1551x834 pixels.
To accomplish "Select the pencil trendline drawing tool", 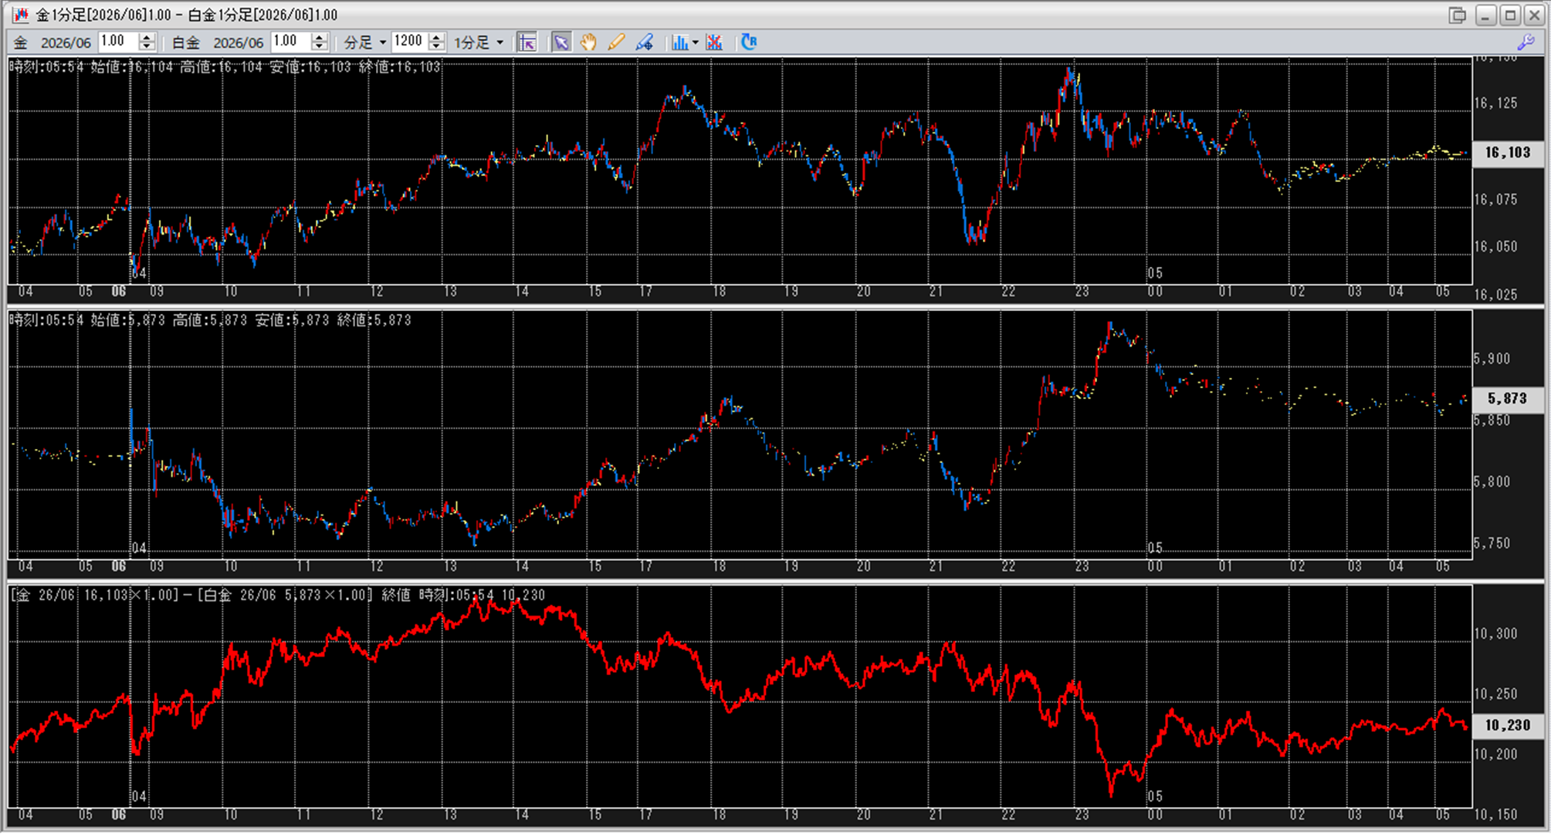I will click(x=615, y=42).
